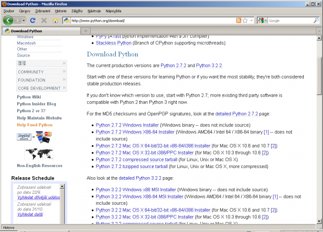Open the Python 3.2.2 version link
Viewport: 323px width, 232px height.
pos(209,65)
